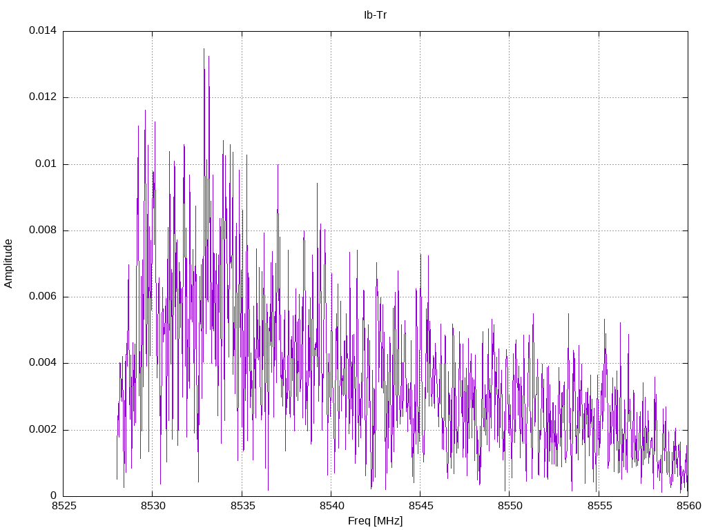
Task: Click the y-axis tick label 0.008
Action: click(43, 230)
